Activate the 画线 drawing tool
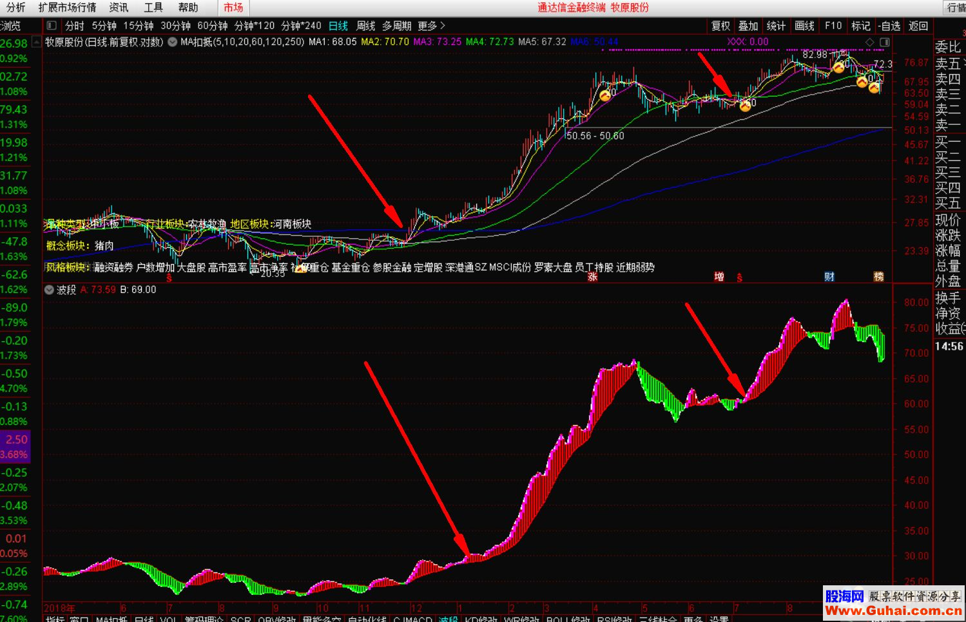Screen dimensions: 966x622 tap(804, 26)
